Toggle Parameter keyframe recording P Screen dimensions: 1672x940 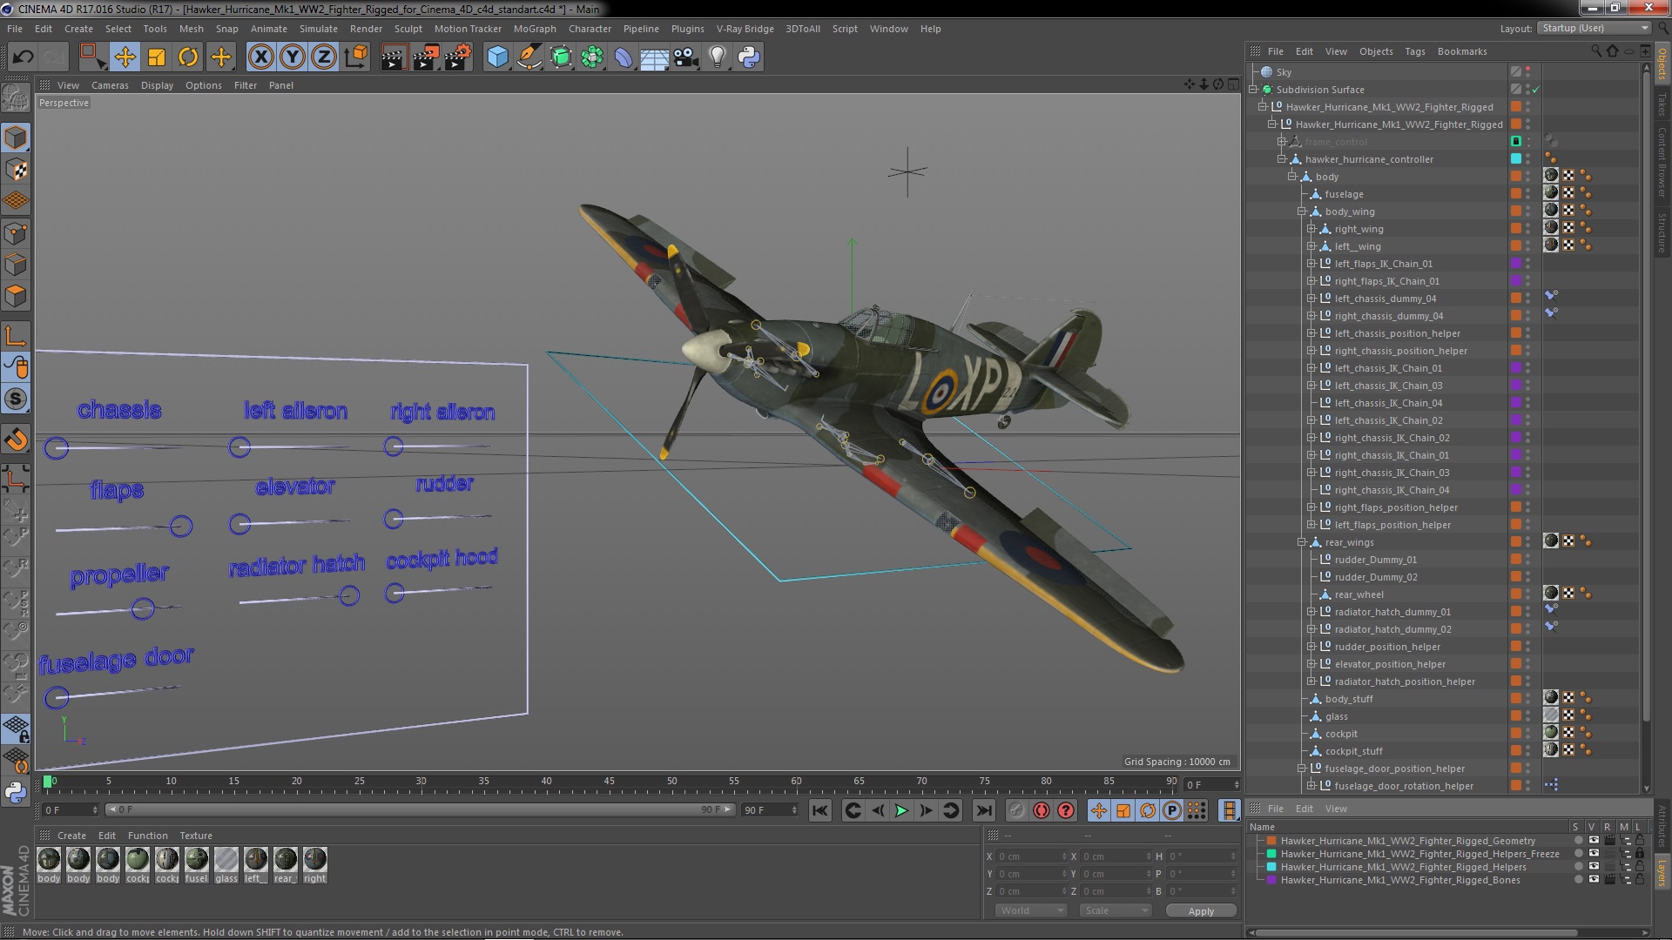1172,811
